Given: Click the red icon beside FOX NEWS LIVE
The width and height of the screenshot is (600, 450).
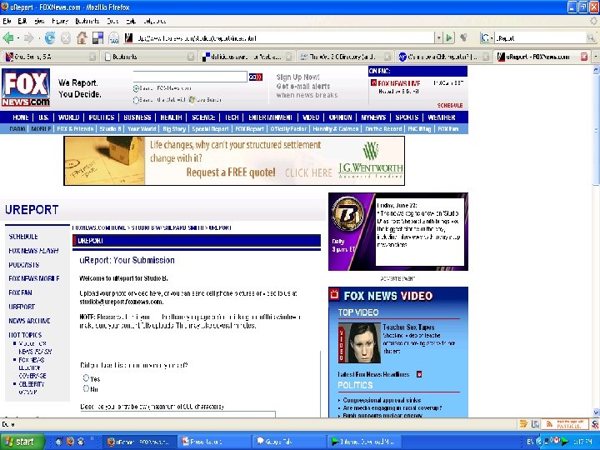Looking at the screenshot, I should click(x=374, y=82).
